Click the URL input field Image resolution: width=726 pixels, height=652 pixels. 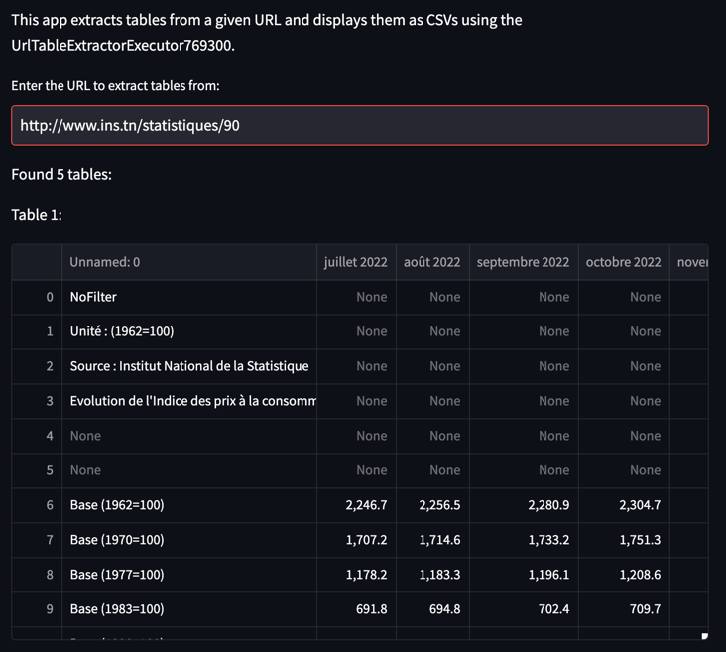pyautogui.click(x=360, y=126)
